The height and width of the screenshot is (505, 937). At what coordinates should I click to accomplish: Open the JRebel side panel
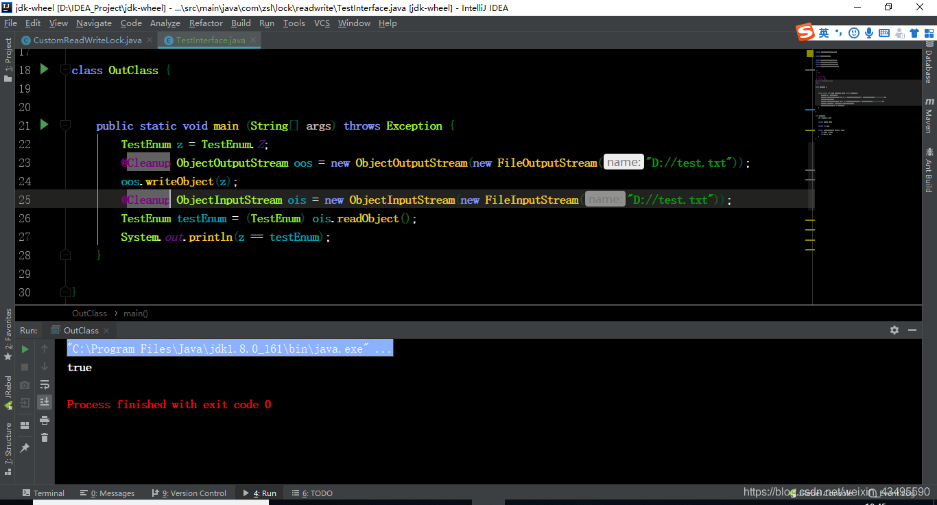click(x=8, y=392)
